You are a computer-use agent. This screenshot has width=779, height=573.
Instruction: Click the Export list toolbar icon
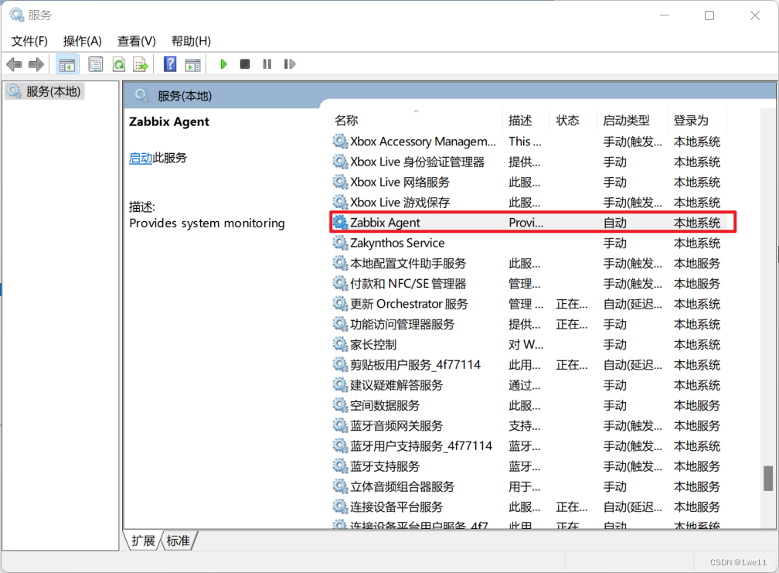(141, 64)
